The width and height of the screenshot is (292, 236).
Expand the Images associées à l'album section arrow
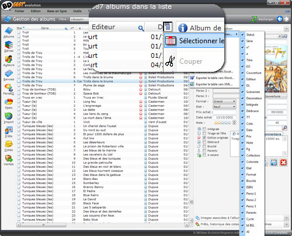[286, 218]
